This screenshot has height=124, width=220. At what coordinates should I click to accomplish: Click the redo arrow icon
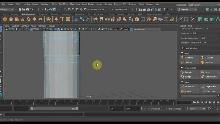[35, 9]
